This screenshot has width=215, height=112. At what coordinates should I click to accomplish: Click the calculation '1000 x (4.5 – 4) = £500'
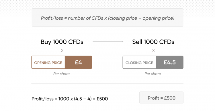(x=83, y=99)
